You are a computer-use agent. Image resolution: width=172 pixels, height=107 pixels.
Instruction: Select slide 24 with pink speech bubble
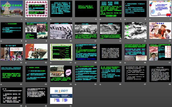click(x=61, y=74)
